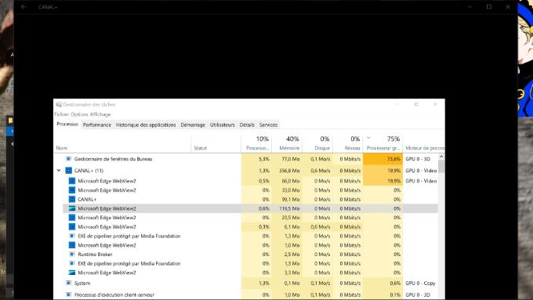Click the Task Manager title bar icon

[59, 104]
